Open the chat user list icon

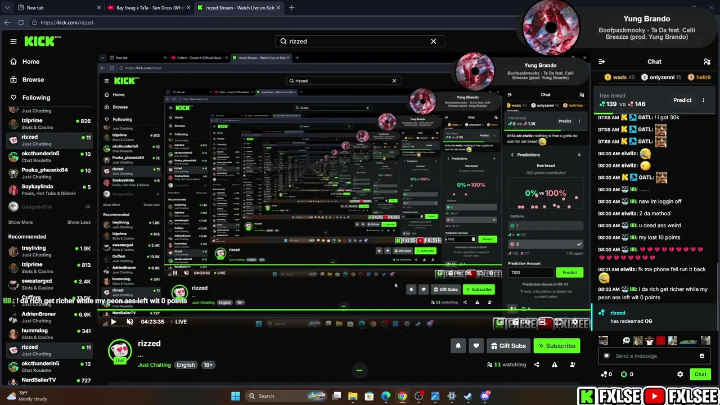pos(707,62)
